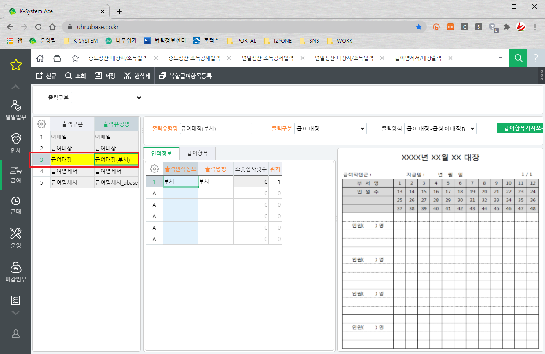Open the Chrome three-dot menu
Viewport: 545px width, 354px height.
tap(535, 27)
